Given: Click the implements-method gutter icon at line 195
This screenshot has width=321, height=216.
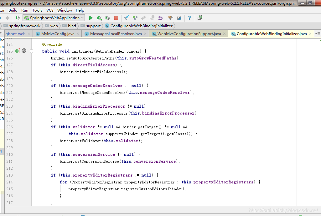Looking at the screenshot, I should click(18, 51).
